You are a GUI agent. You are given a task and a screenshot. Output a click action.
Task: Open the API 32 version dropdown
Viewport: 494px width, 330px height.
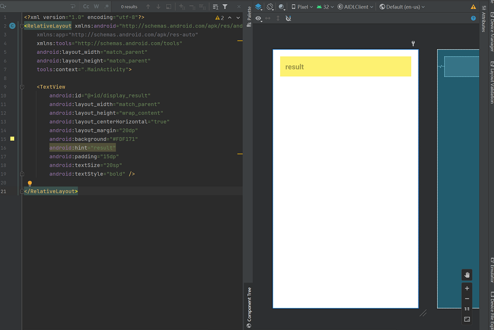pos(325,7)
